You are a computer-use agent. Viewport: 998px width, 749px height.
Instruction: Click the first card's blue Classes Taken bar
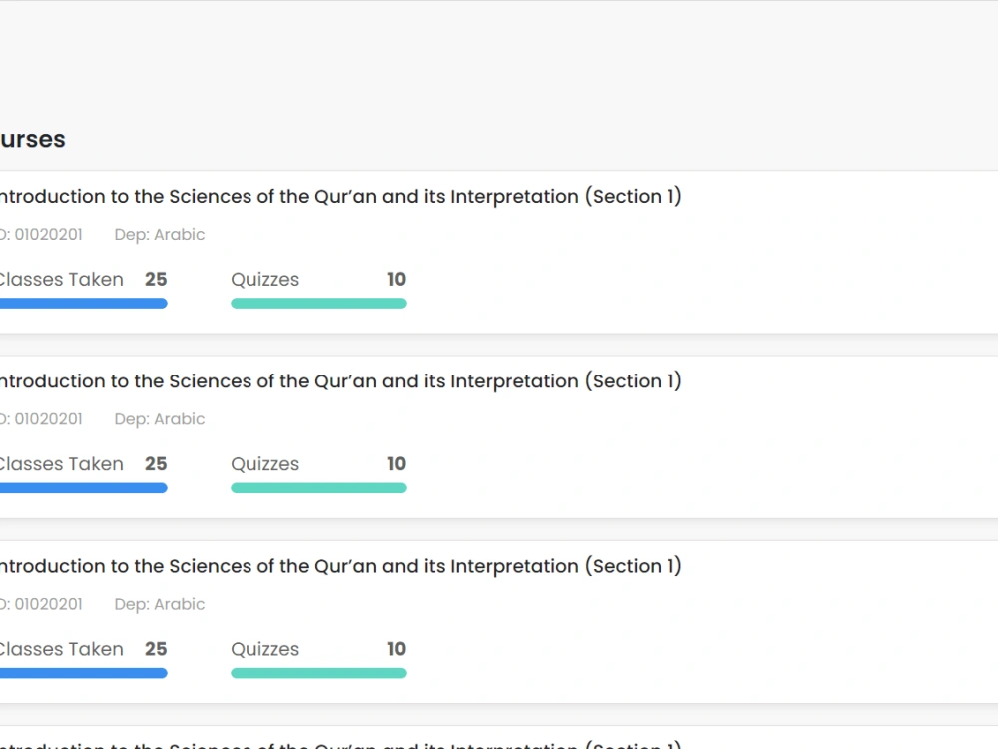[83, 304]
